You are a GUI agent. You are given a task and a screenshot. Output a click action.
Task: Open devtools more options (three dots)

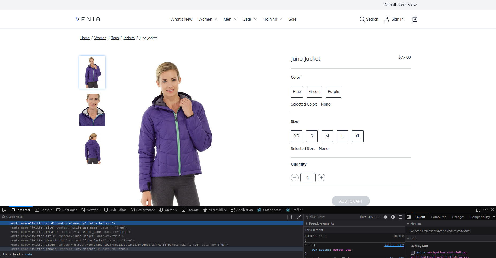pyautogui.click(x=486, y=210)
